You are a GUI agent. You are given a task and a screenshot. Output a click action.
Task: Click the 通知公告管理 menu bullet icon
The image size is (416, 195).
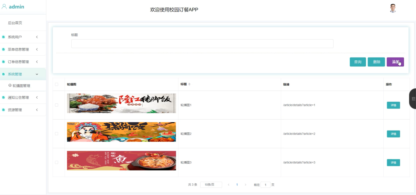[x=3, y=98]
